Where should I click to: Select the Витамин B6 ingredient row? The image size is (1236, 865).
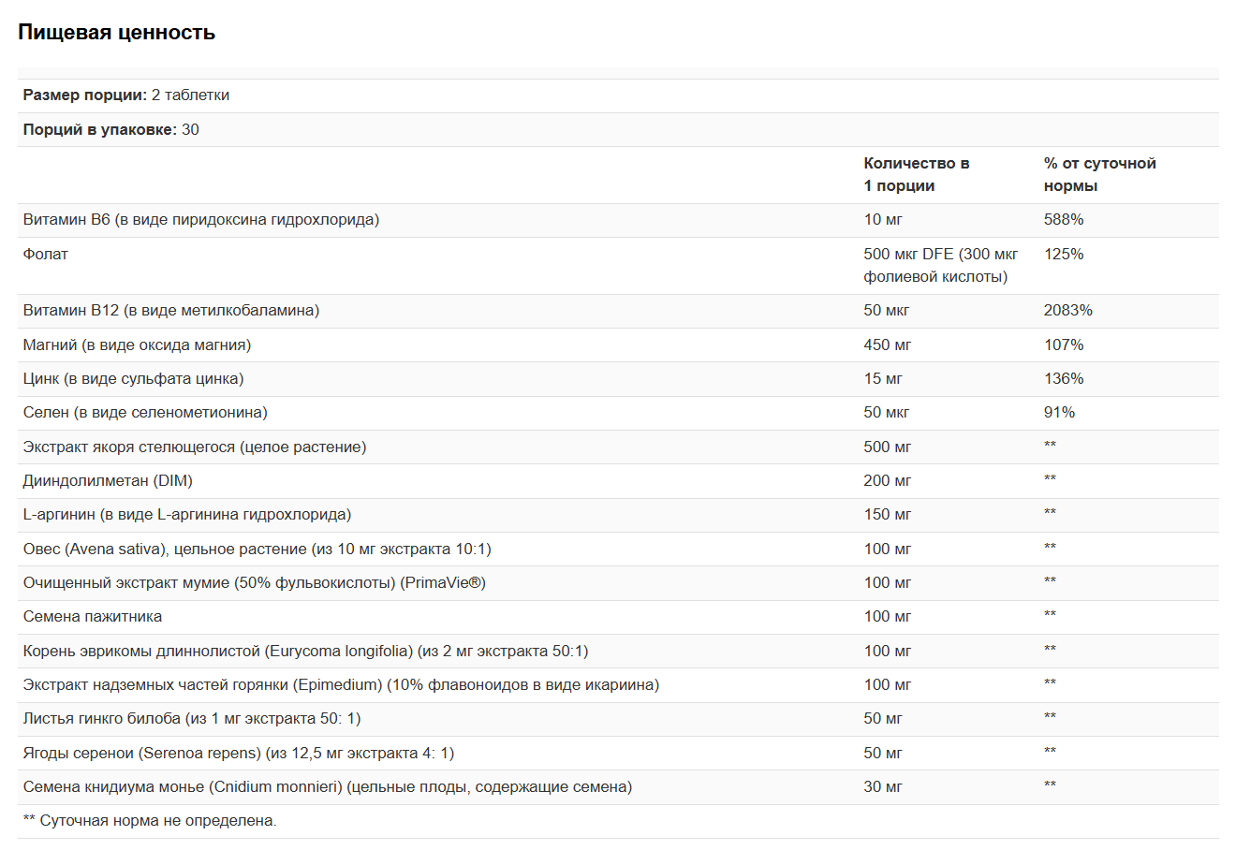[x=618, y=220]
